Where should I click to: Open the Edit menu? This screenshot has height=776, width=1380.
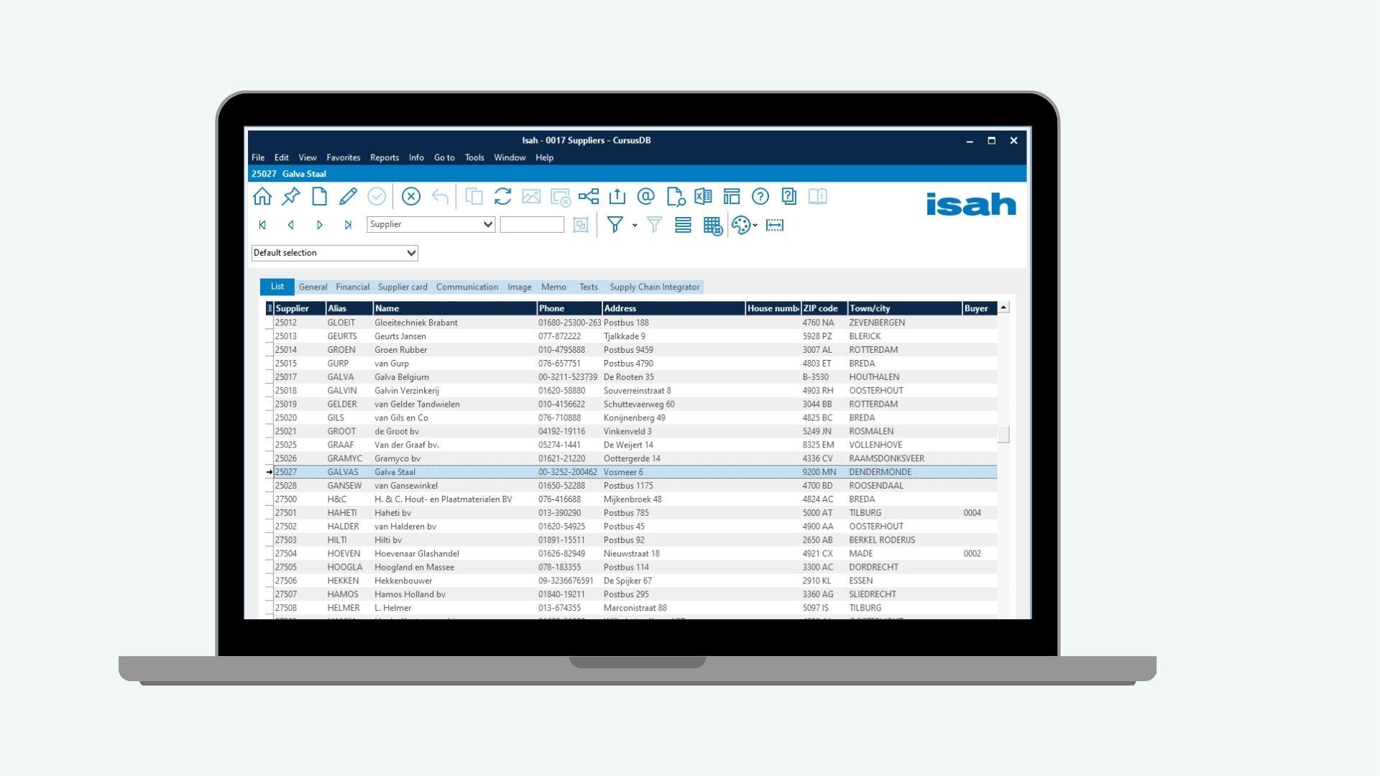pos(282,157)
